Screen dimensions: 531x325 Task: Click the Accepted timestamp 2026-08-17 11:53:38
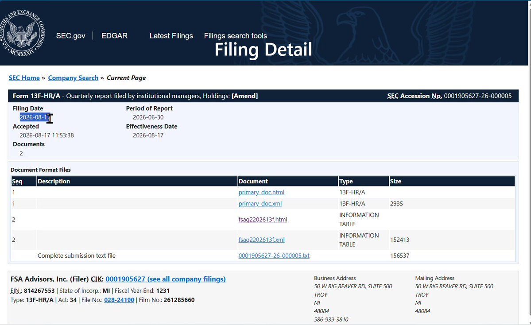47,135
